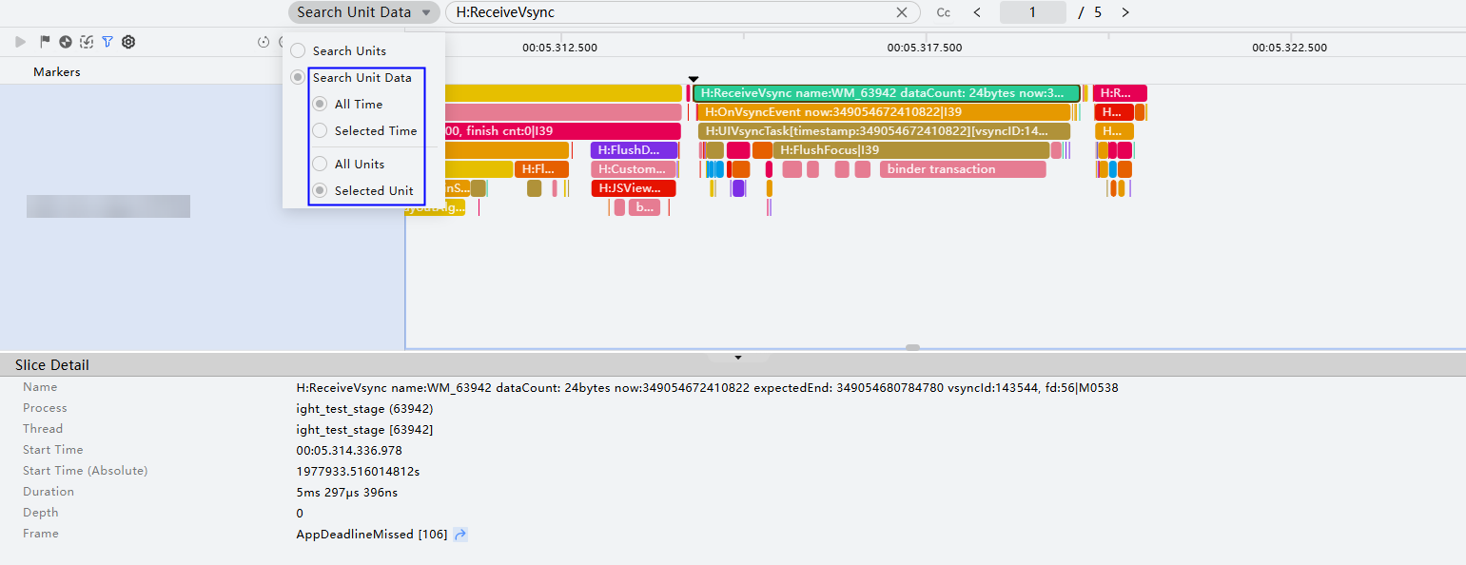Click the Start Time value 00:05.314.336.978

tap(349, 450)
